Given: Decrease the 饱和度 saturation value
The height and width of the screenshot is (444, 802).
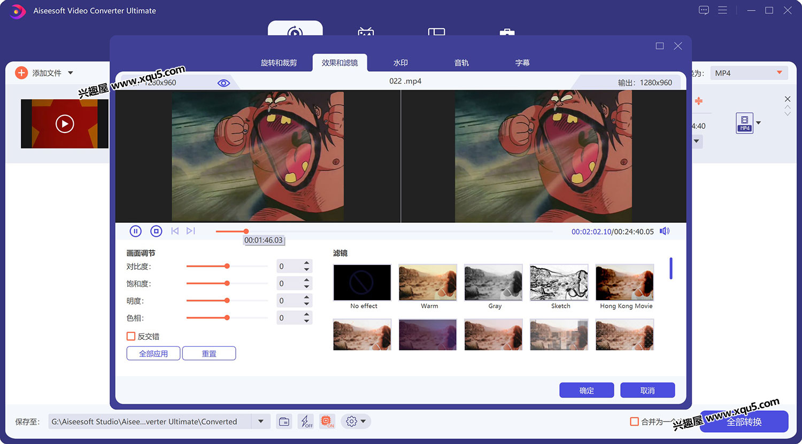Looking at the screenshot, I should pos(306,286).
